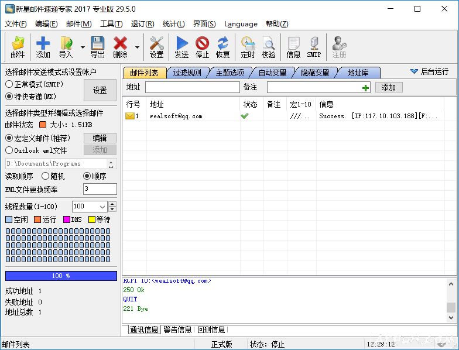Viewport: 459px width, 350px height.
Task: Select 正常模式(SMTP) radio button
Action: [9, 84]
